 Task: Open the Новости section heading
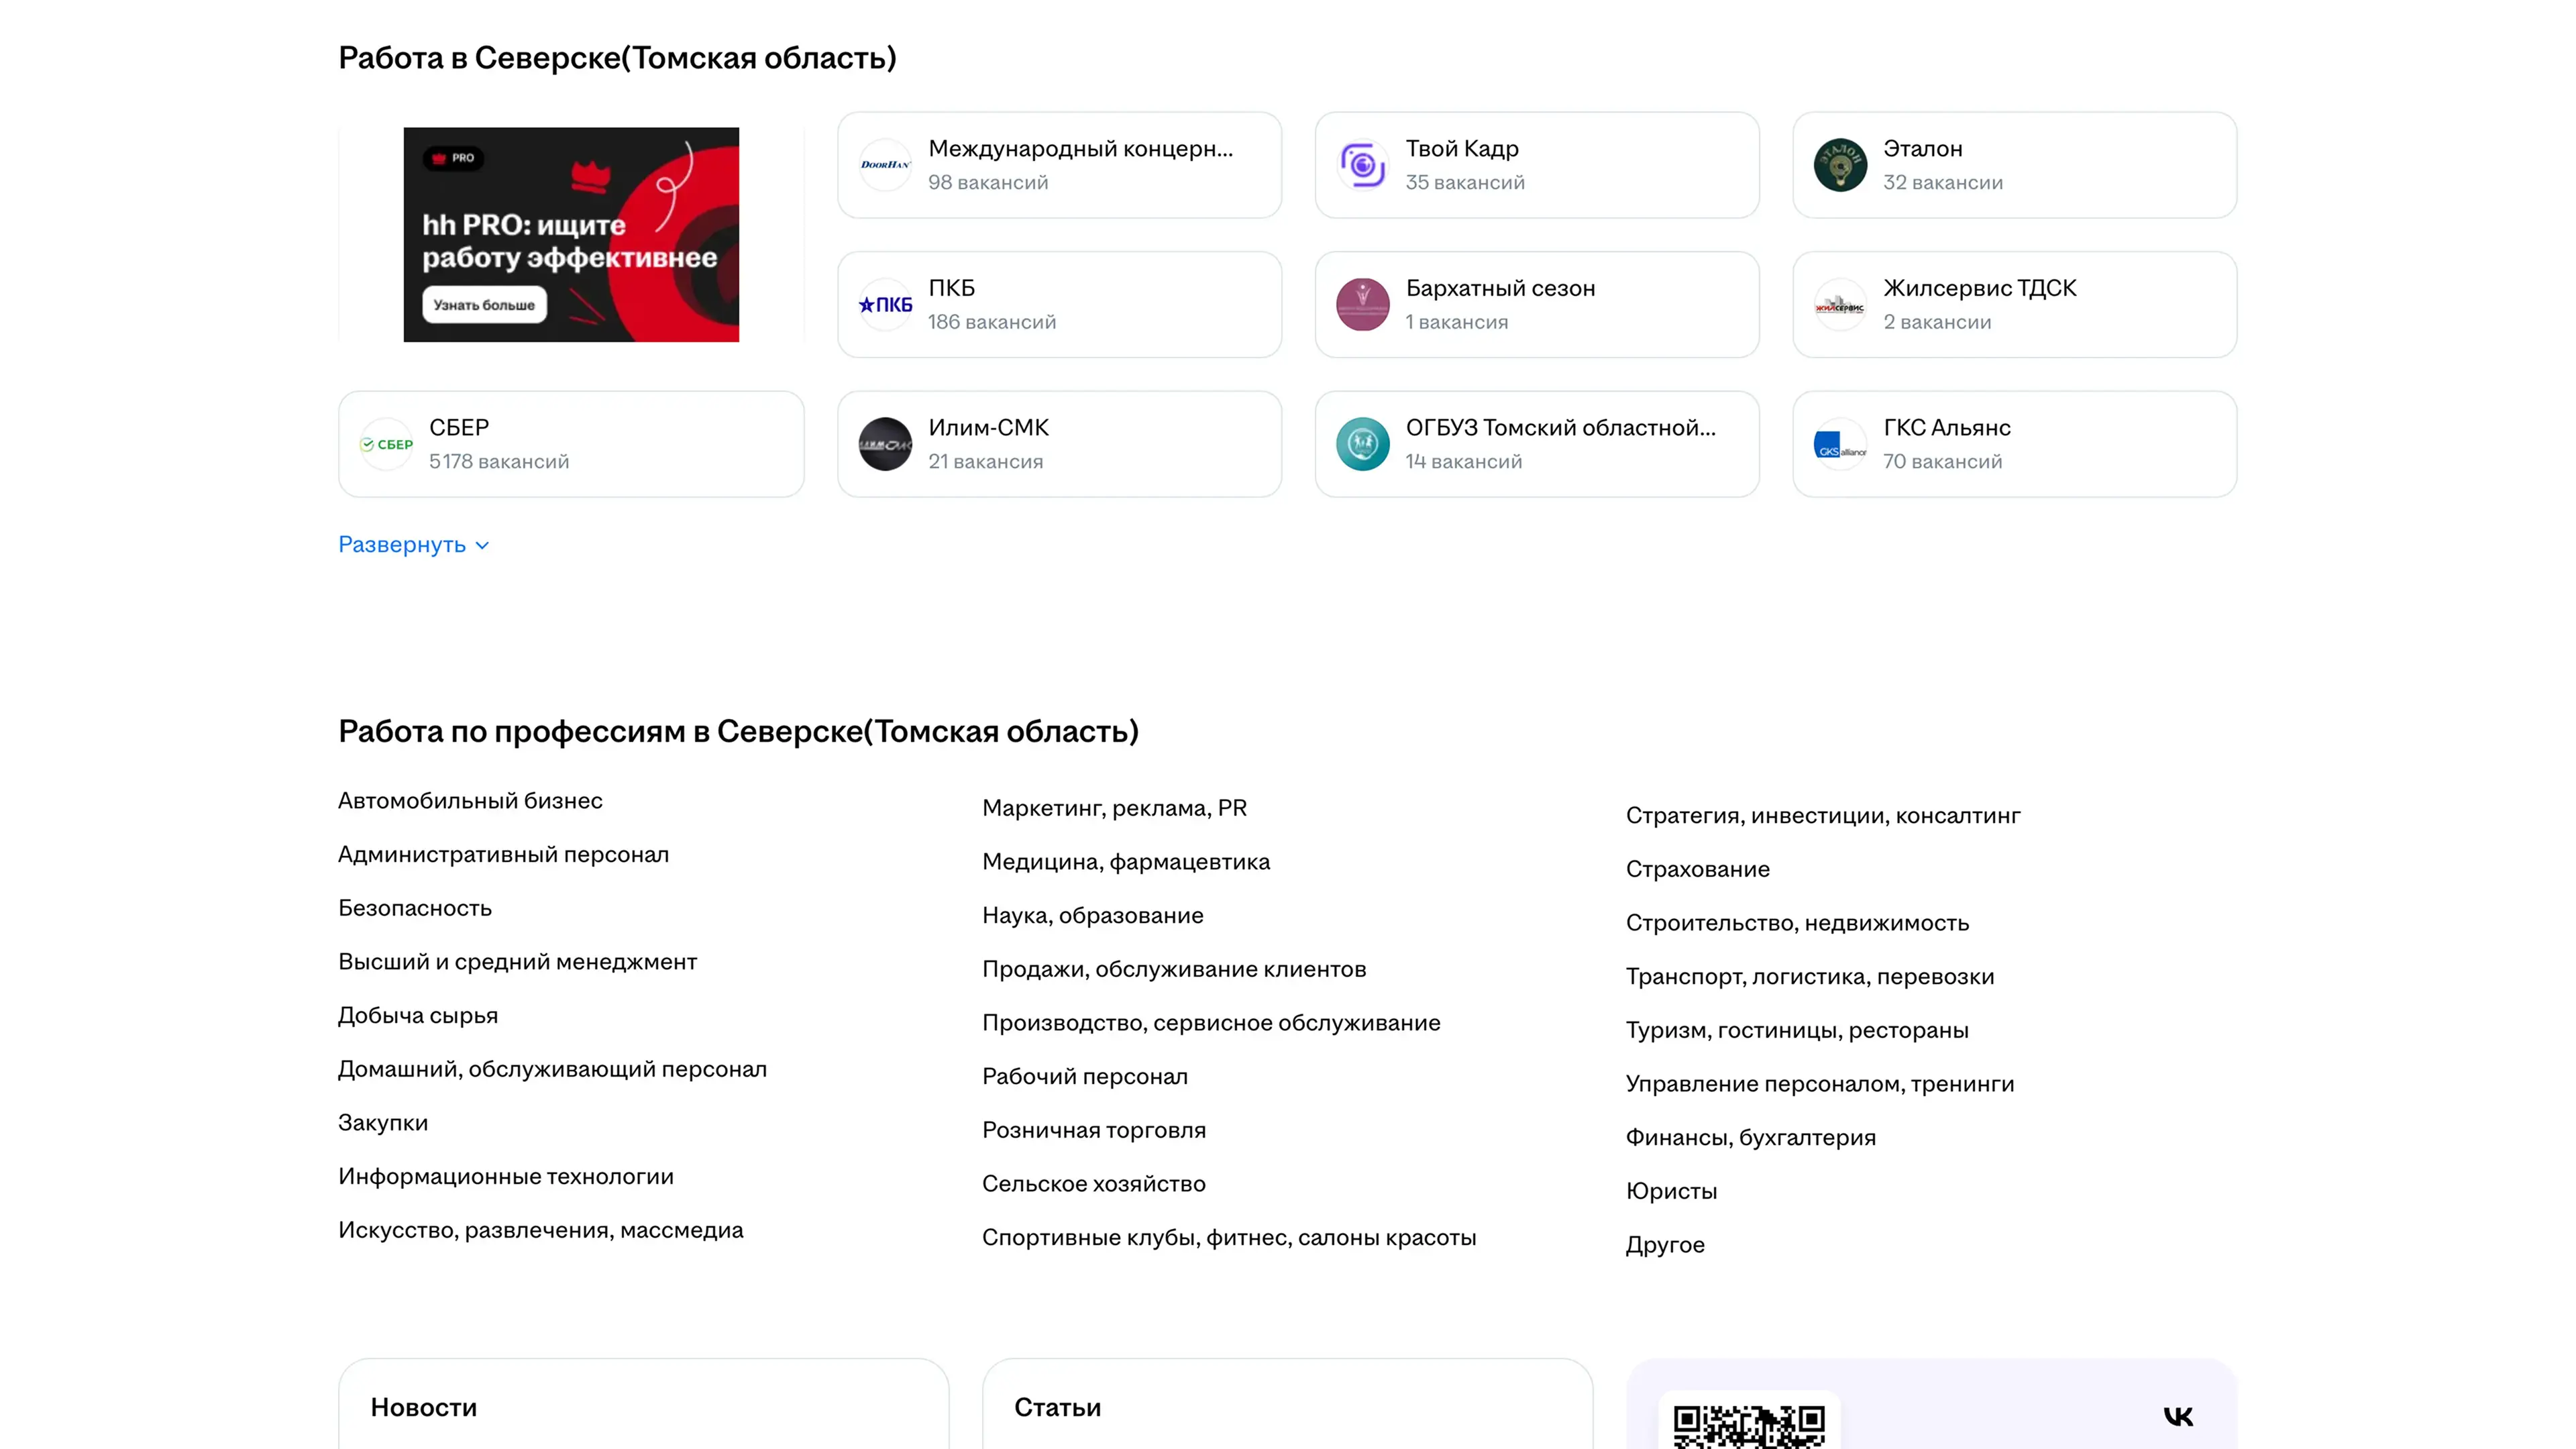[423, 1408]
